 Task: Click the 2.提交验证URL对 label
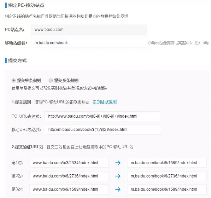[27, 147]
